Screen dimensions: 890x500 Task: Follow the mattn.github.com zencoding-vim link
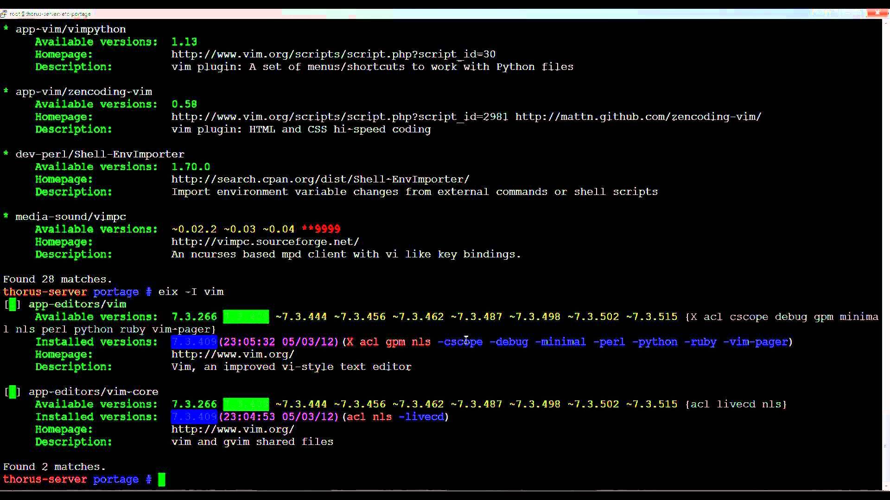pos(638,117)
